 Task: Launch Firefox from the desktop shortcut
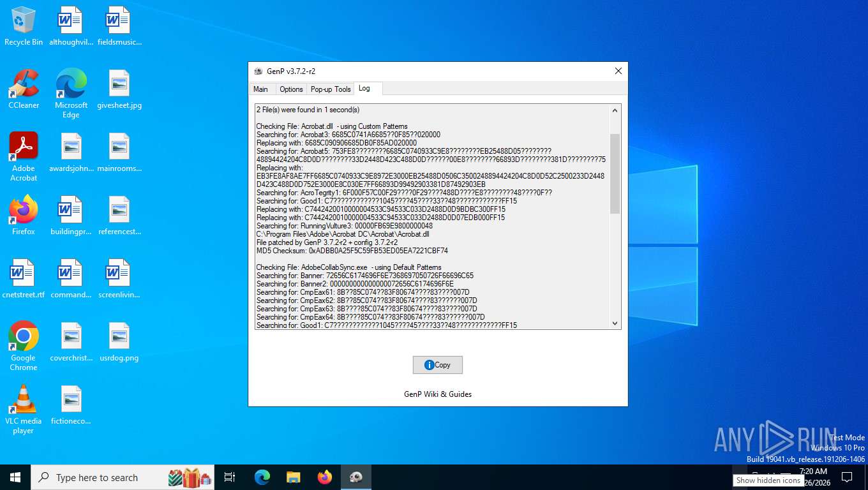pyautogui.click(x=24, y=216)
